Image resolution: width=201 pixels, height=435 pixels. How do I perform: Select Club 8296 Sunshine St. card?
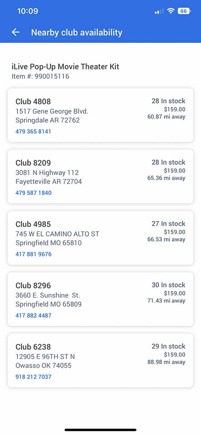(x=100, y=299)
